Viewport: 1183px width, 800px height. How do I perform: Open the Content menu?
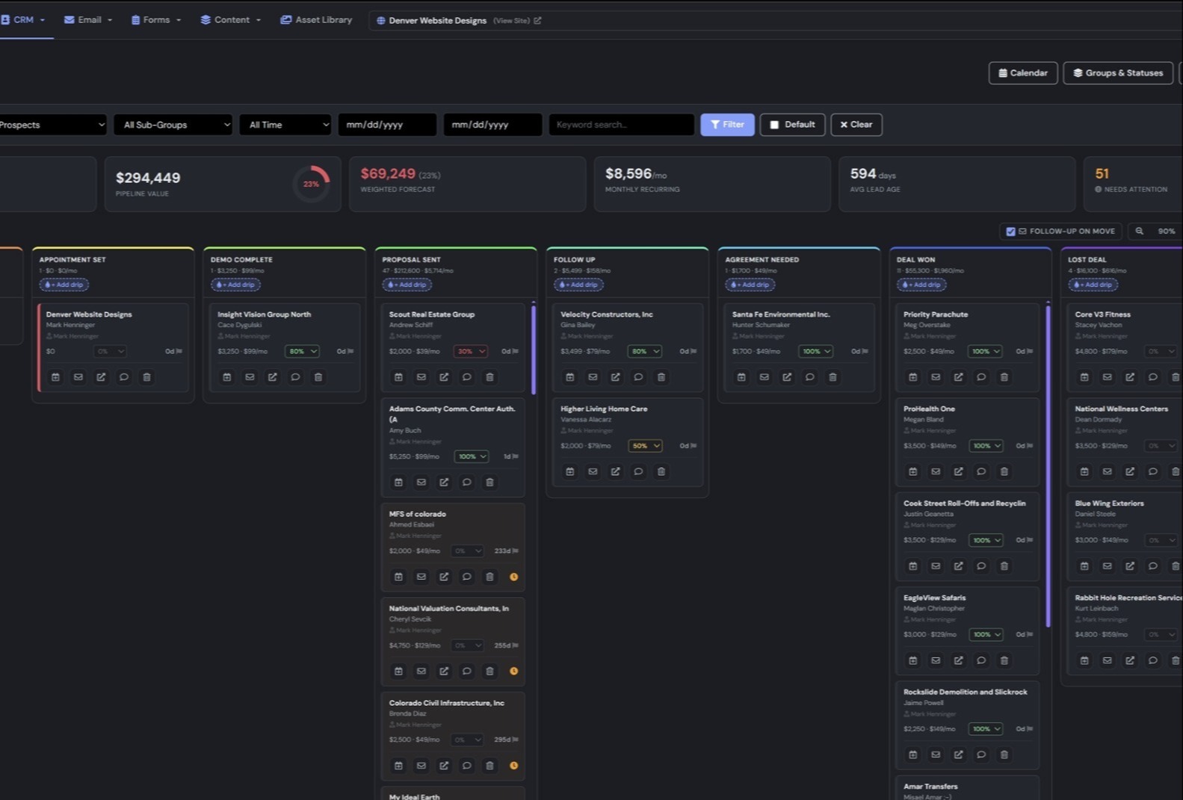tap(231, 20)
